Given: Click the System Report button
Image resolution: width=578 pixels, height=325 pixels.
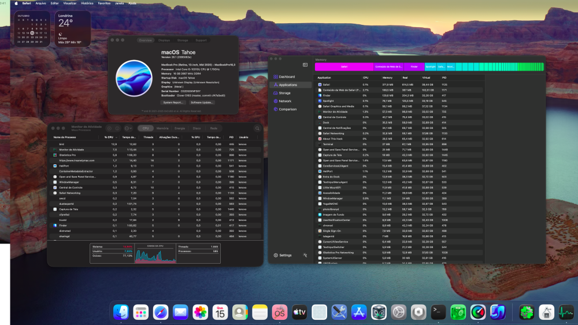Looking at the screenshot, I should (173, 102).
